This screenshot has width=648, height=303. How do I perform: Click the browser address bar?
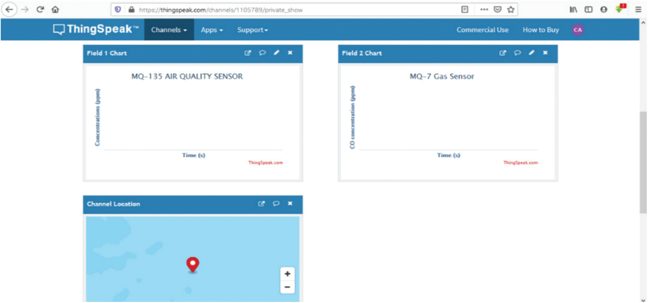(288, 10)
